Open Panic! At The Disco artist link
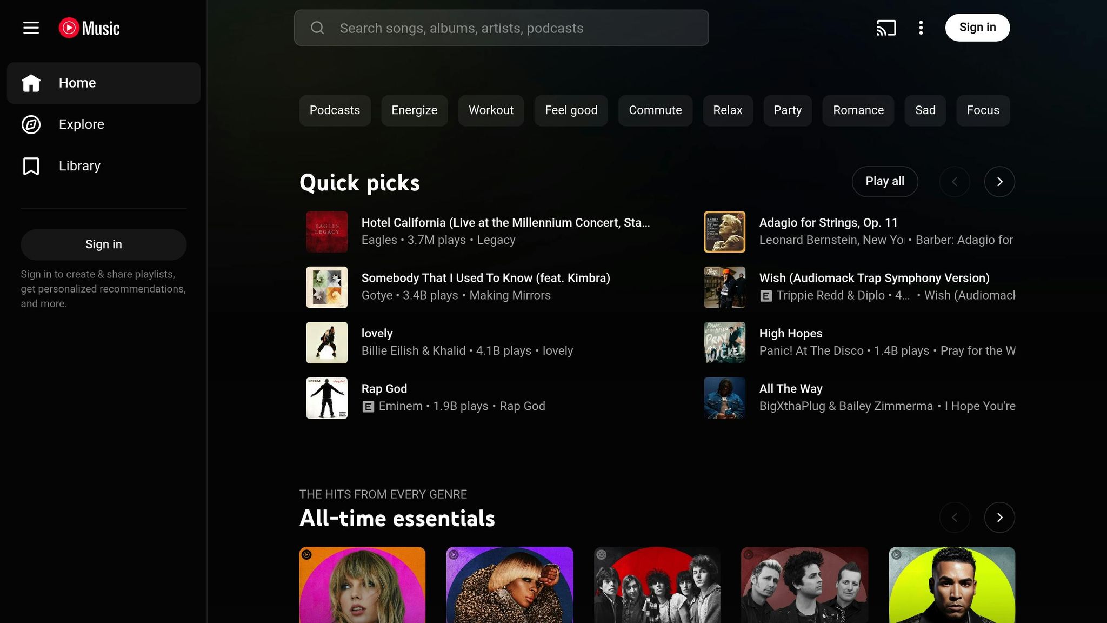Image resolution: width=1107 pixels, height=623 pixels. [811, 351]
